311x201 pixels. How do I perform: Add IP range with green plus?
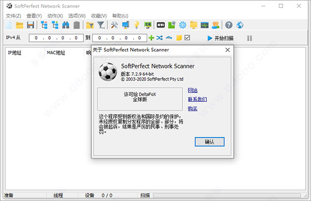coord(151,38)
